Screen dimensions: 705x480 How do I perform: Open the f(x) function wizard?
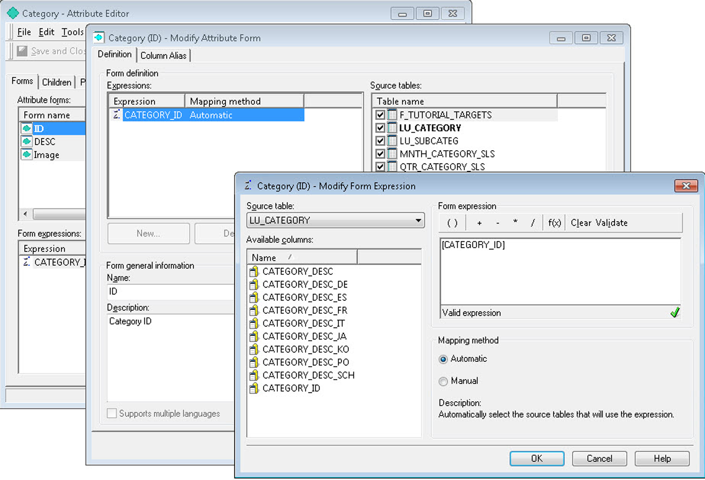point(554,223)
